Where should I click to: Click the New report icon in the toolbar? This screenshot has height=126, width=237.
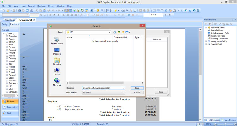[x=4, y=10]
